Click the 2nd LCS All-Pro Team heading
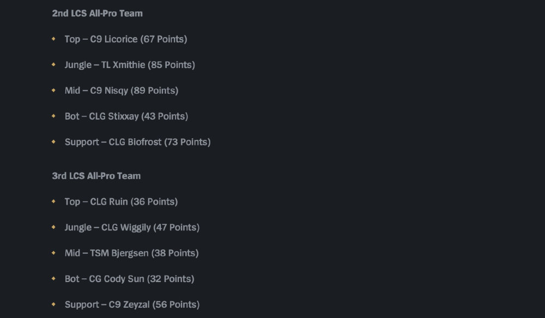 pyautogui.click(x=97, y=13)
